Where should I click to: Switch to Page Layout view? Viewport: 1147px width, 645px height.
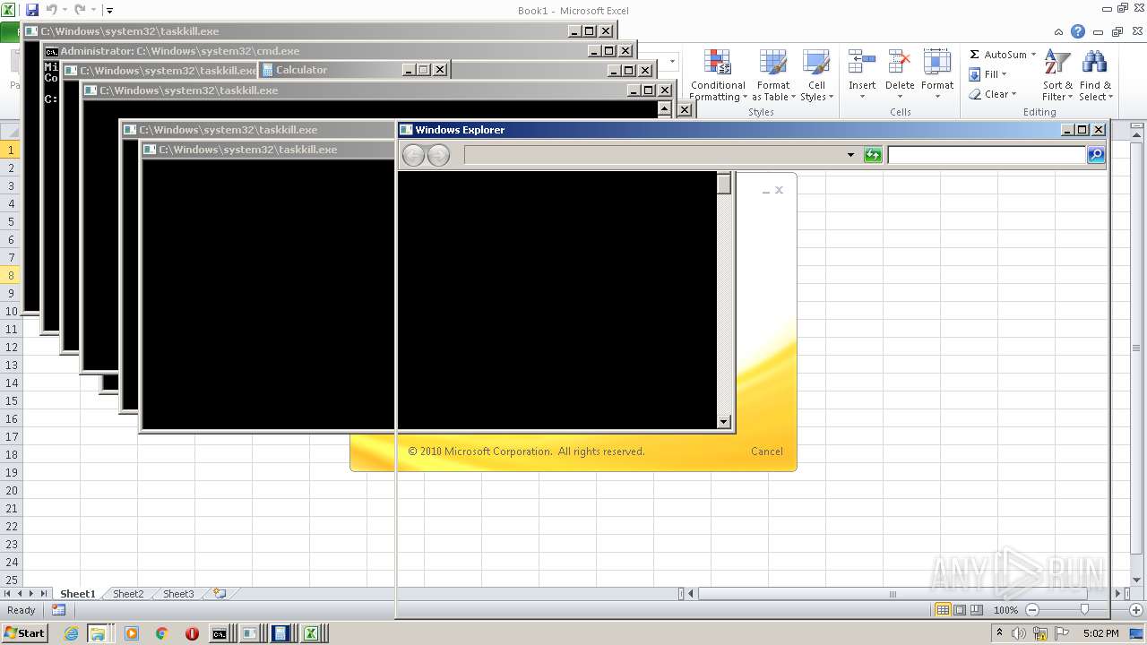[x=960, y=610]
